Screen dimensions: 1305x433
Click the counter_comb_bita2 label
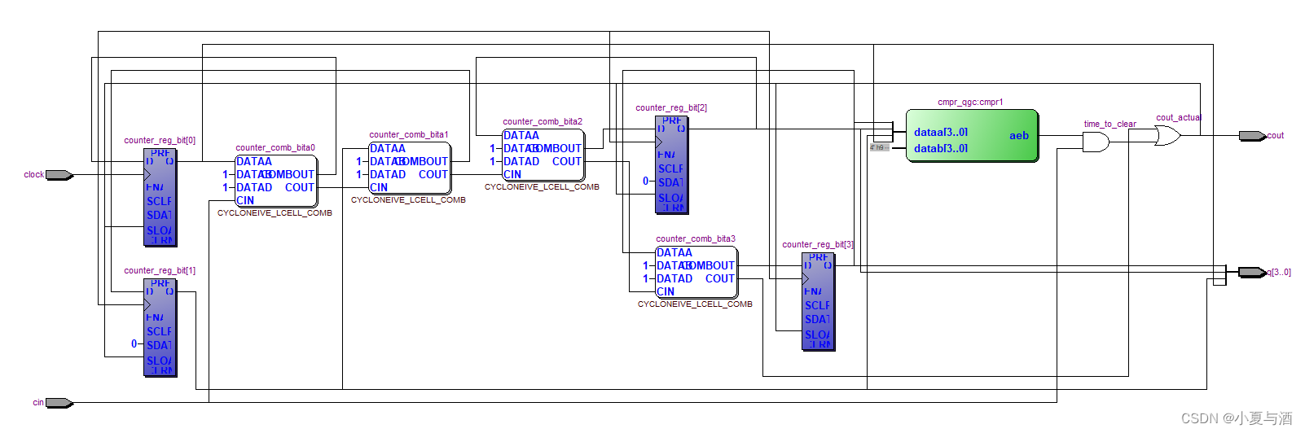click(x=543, y=121)
